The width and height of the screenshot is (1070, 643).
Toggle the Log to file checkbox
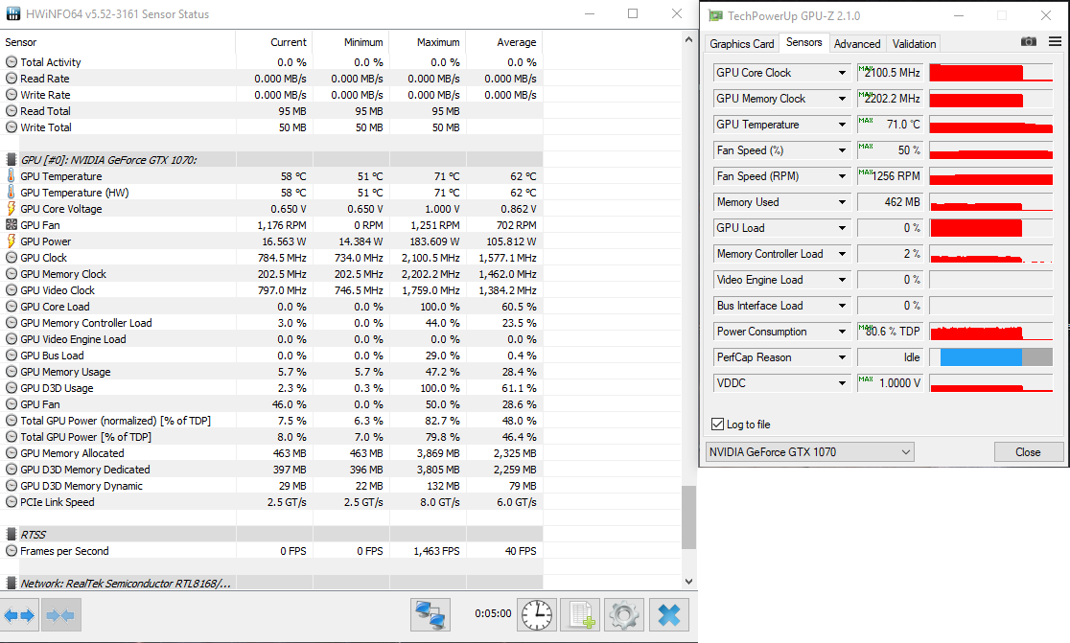click(x=717, y=425)
